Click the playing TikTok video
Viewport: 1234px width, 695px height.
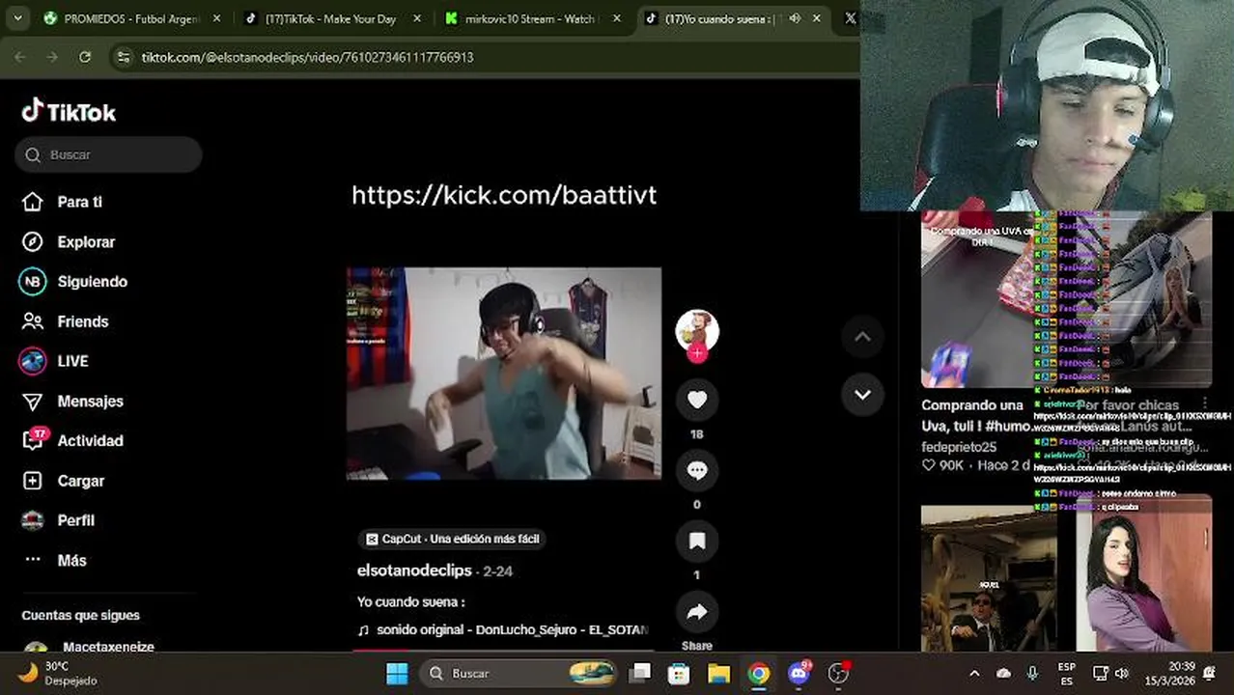coord(503,373)
